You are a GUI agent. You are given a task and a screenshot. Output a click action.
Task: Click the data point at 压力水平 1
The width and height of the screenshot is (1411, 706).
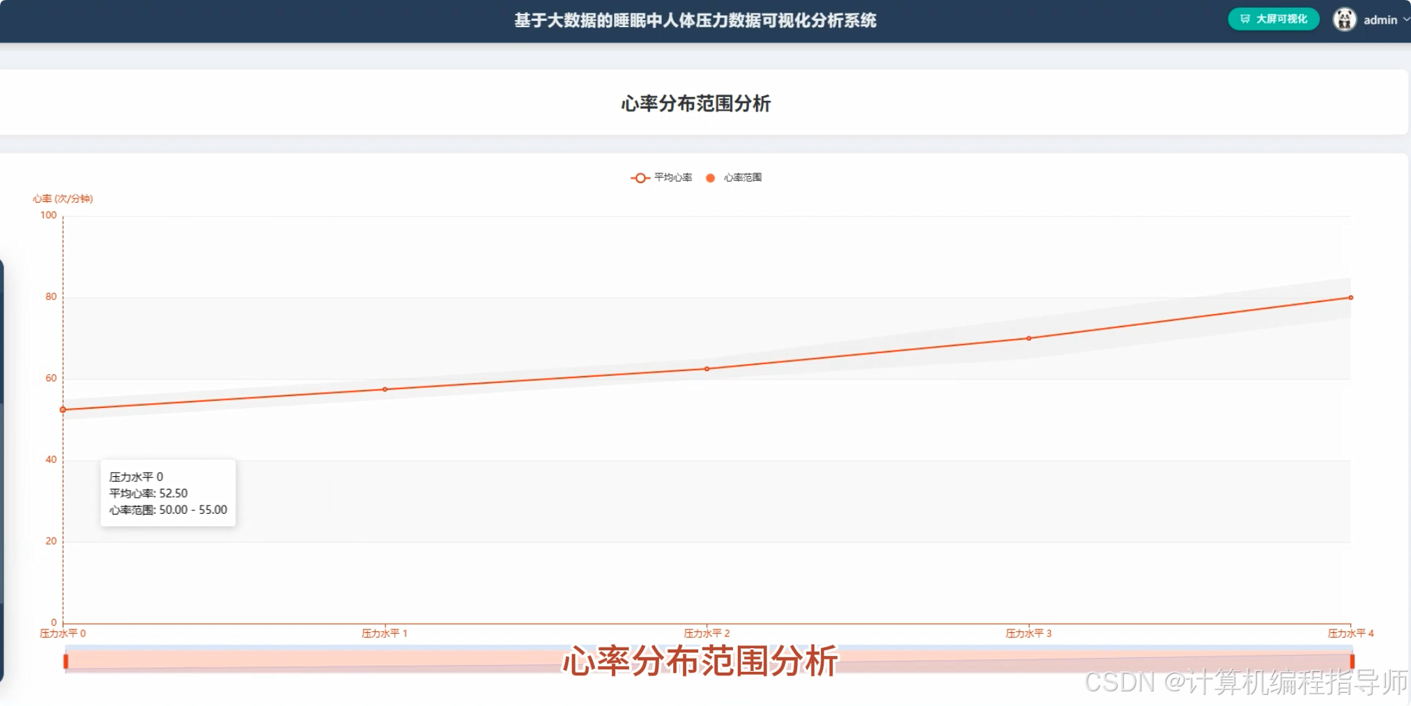pyautogui.click(x=385, y=389)
